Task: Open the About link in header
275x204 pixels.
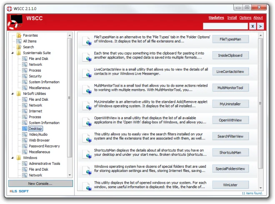Action: coord(258,17)
